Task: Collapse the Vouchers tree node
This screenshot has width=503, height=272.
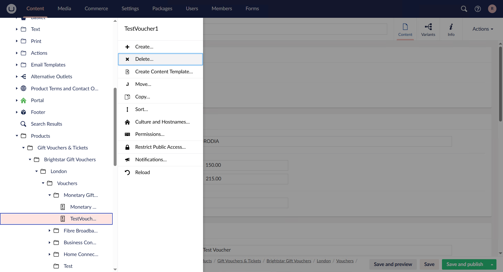Action: pos(43,183)
